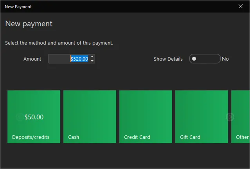Click the No label beside the switch
The width and height of the screenshot is (250, 169).
point(225,59)
